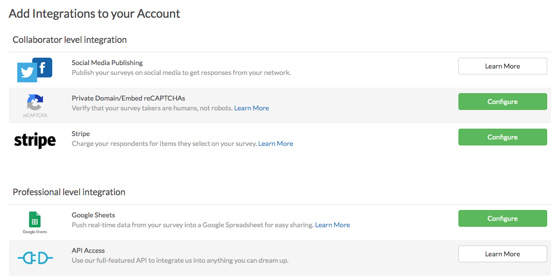The height and width of the screenshot is (280, 559).
Task: Click the API Access title text
Action: [88, 250]
